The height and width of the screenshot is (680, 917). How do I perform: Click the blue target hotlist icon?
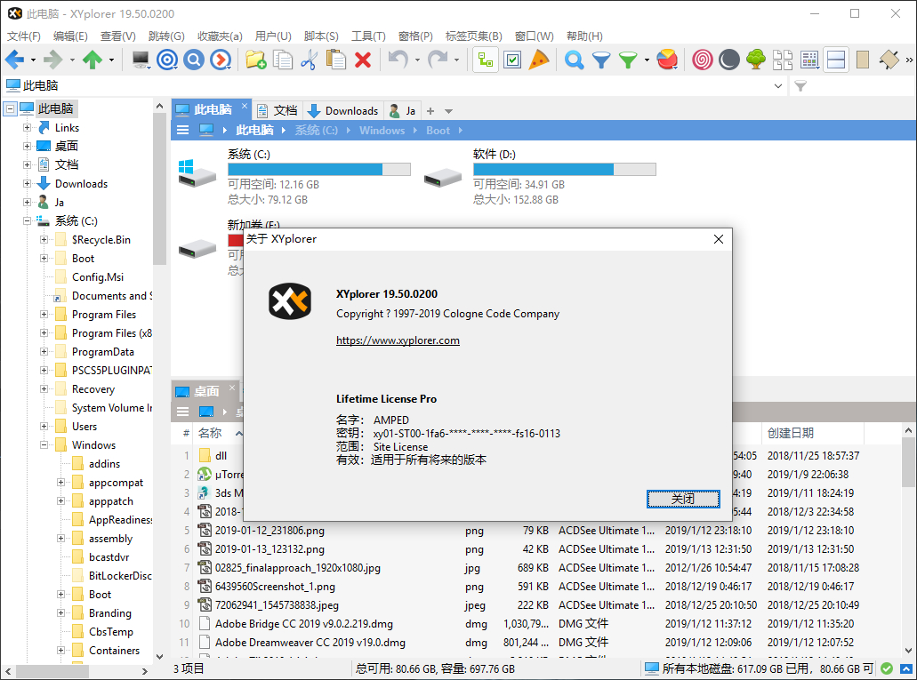point(167,60)
